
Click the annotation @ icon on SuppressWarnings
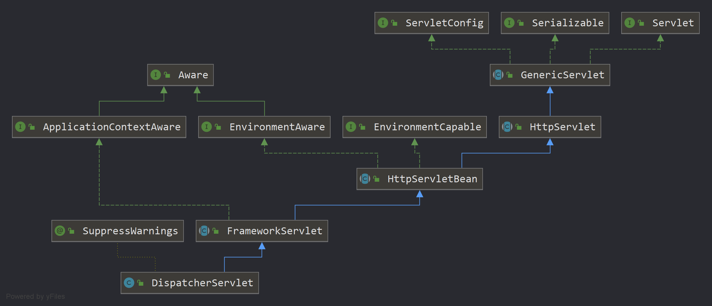point(60,231)
